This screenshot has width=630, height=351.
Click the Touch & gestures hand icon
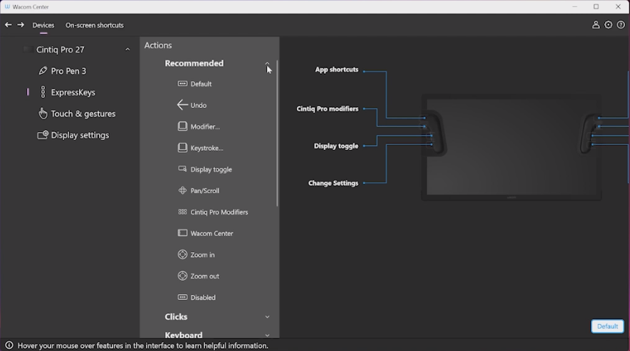tap(43, 114)
